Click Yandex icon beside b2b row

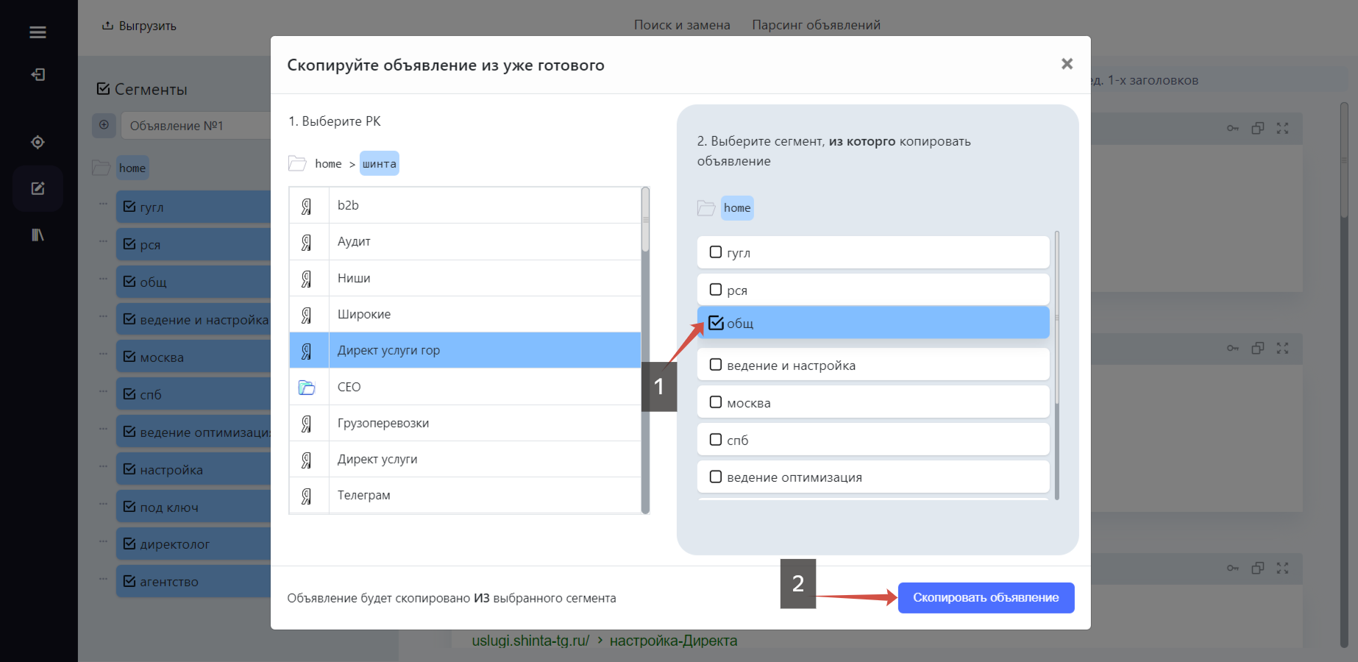click(307, 206)
